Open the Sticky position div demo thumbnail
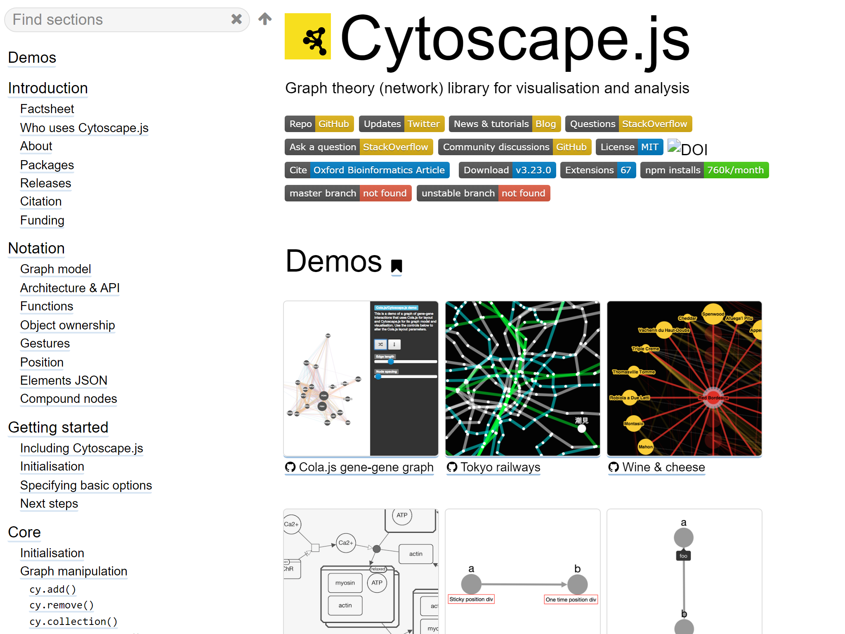Viewport: 845px width, 634px height. pyautogui.click(x=523, y=572)
